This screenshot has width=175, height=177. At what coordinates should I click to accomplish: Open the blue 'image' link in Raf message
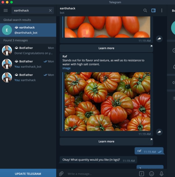66,68
